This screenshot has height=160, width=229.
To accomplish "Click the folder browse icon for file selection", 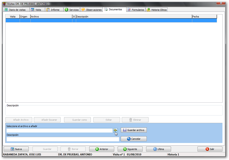I will pyautogui.click(x=115, y=130).
